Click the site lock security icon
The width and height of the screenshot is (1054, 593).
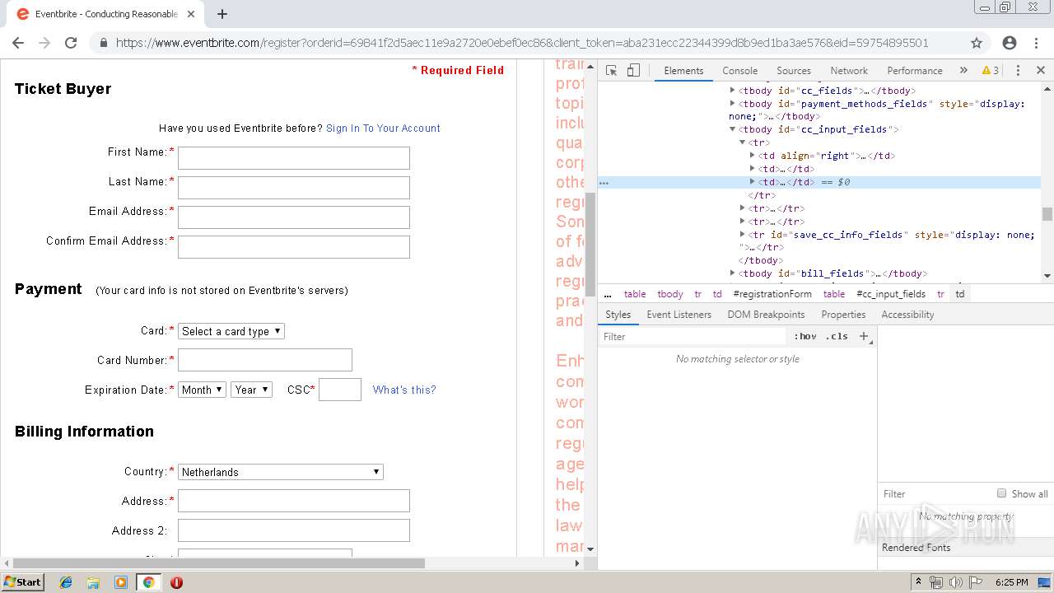103,43
